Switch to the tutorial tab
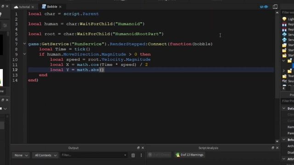294x165 pixels. [24, 7]
